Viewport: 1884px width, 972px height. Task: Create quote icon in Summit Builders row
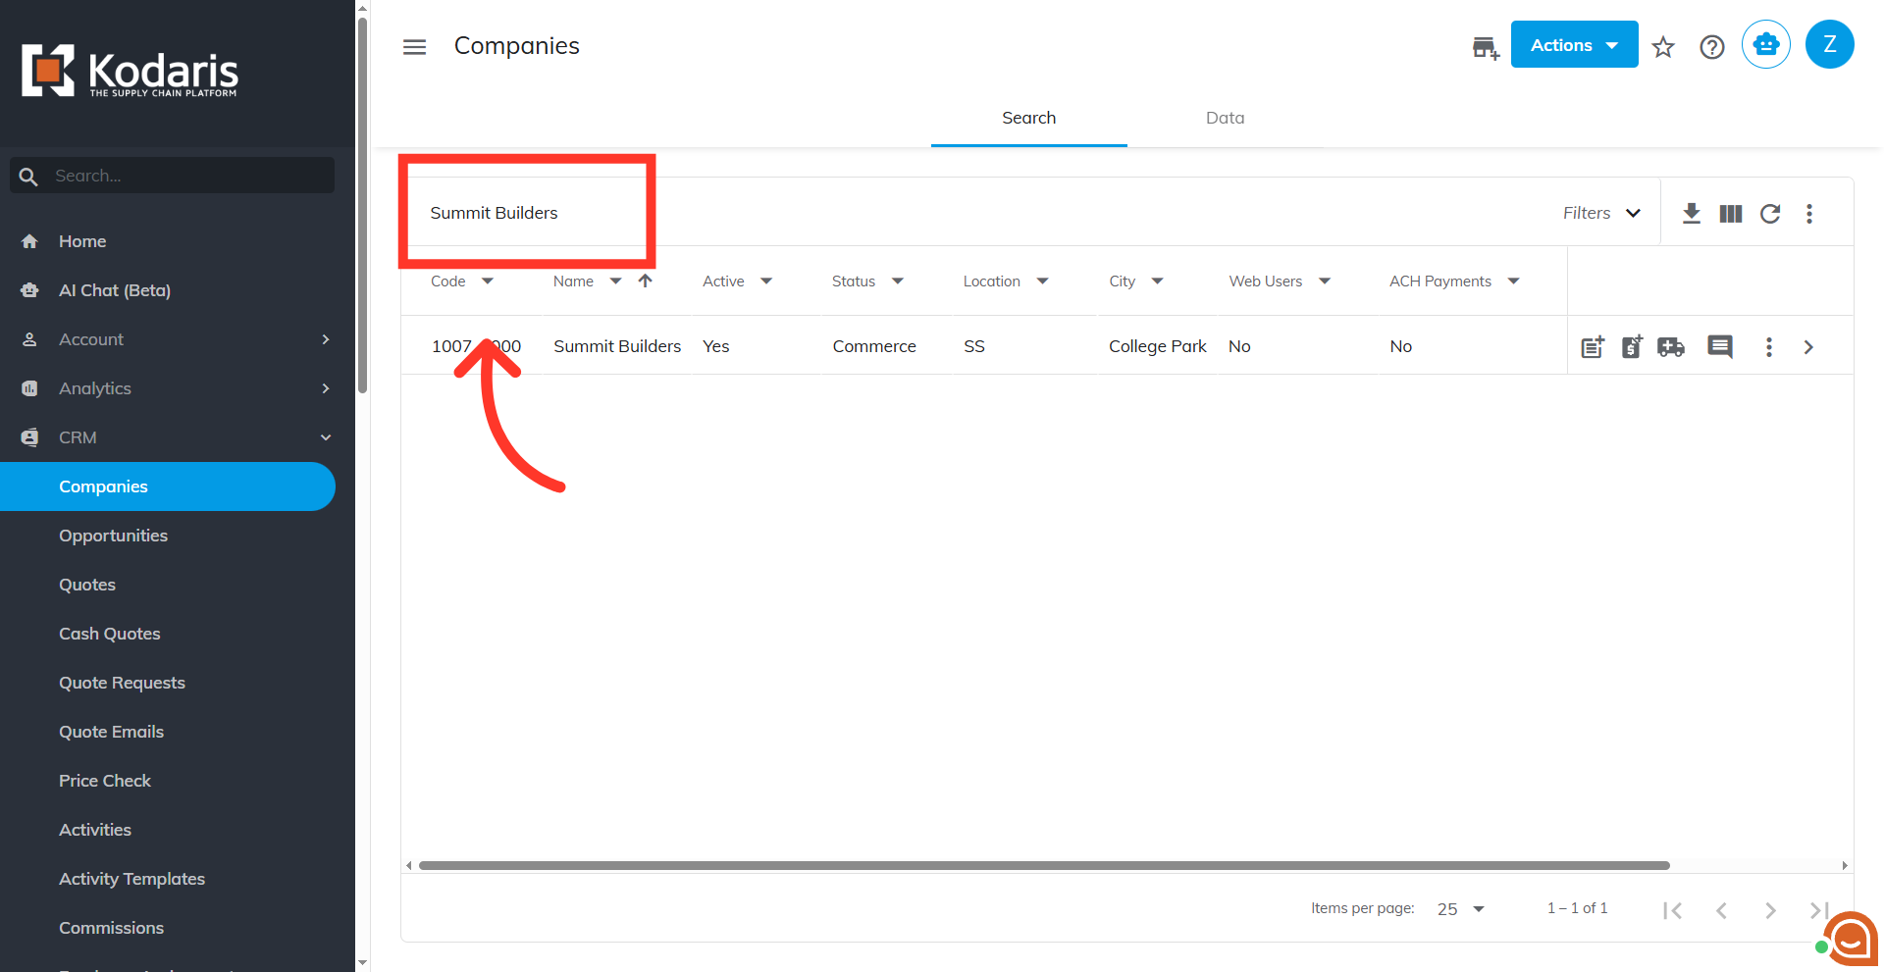coord(1632,346)
